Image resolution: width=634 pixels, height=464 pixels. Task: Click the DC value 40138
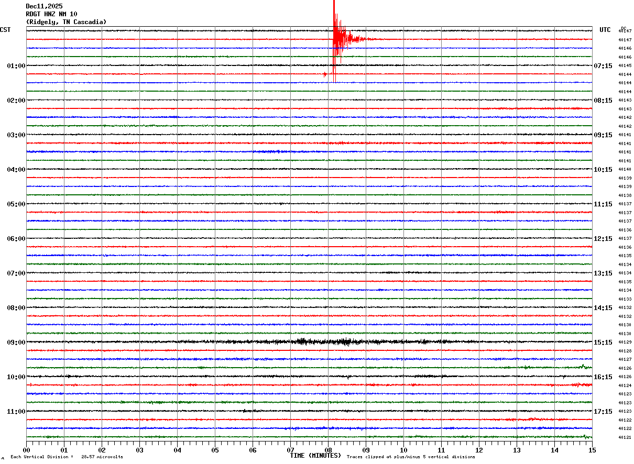625,195
